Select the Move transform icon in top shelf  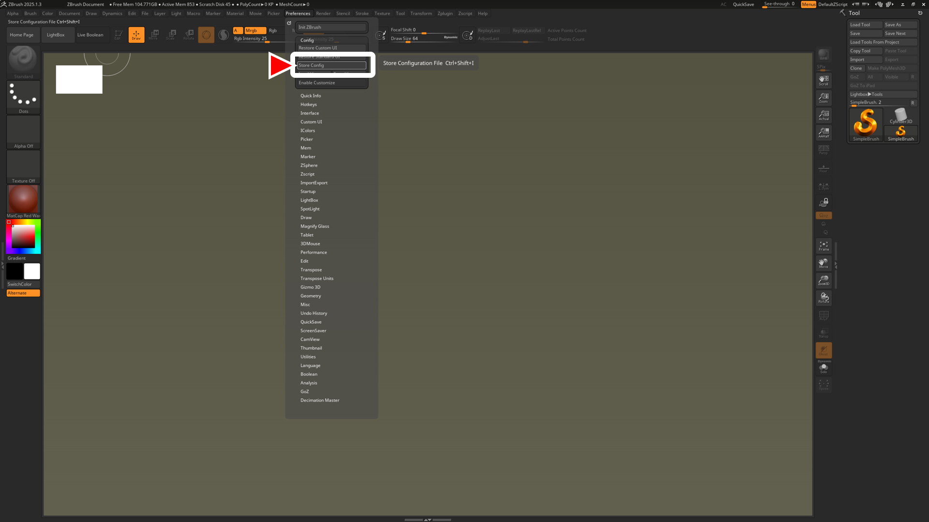click(154, 35)
